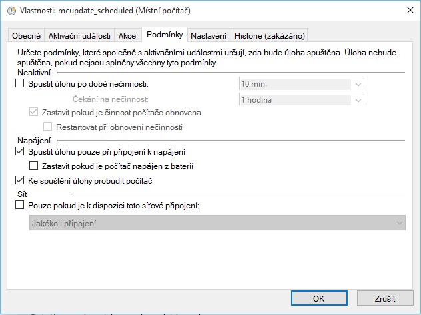Select the Podmínky tab
Viewport: 421px width, 315px height.
click(164, 34)
